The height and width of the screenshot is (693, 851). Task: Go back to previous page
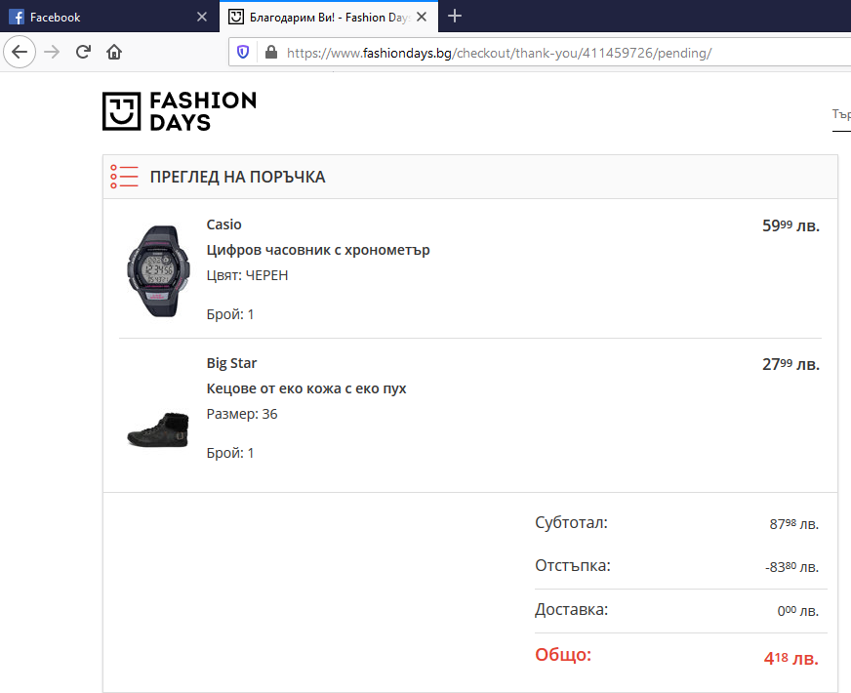point(20,53)
